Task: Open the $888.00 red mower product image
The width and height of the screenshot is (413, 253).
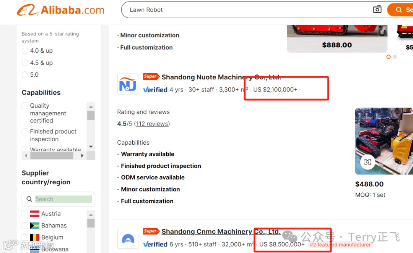Action: (337, 39)
